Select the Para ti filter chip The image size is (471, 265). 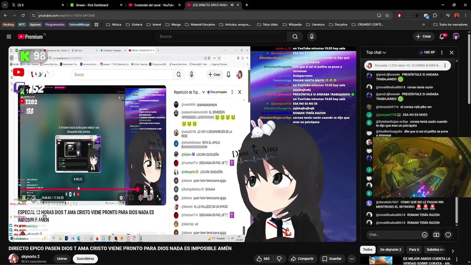click(414, 250)
